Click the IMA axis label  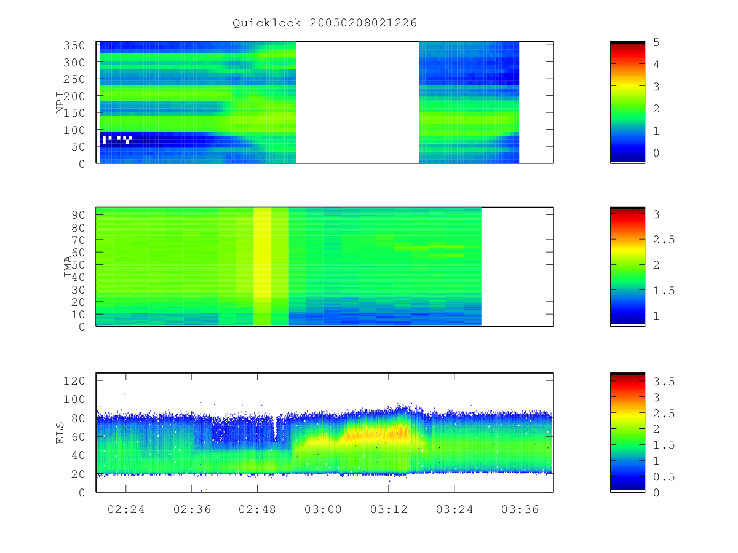point(68,267)
